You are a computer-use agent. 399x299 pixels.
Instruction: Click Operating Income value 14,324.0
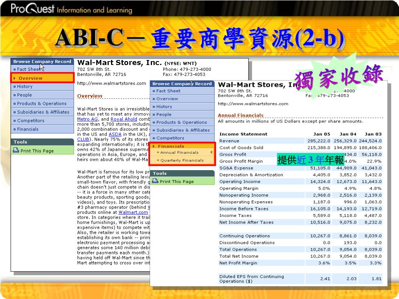(x=320, y=182)
